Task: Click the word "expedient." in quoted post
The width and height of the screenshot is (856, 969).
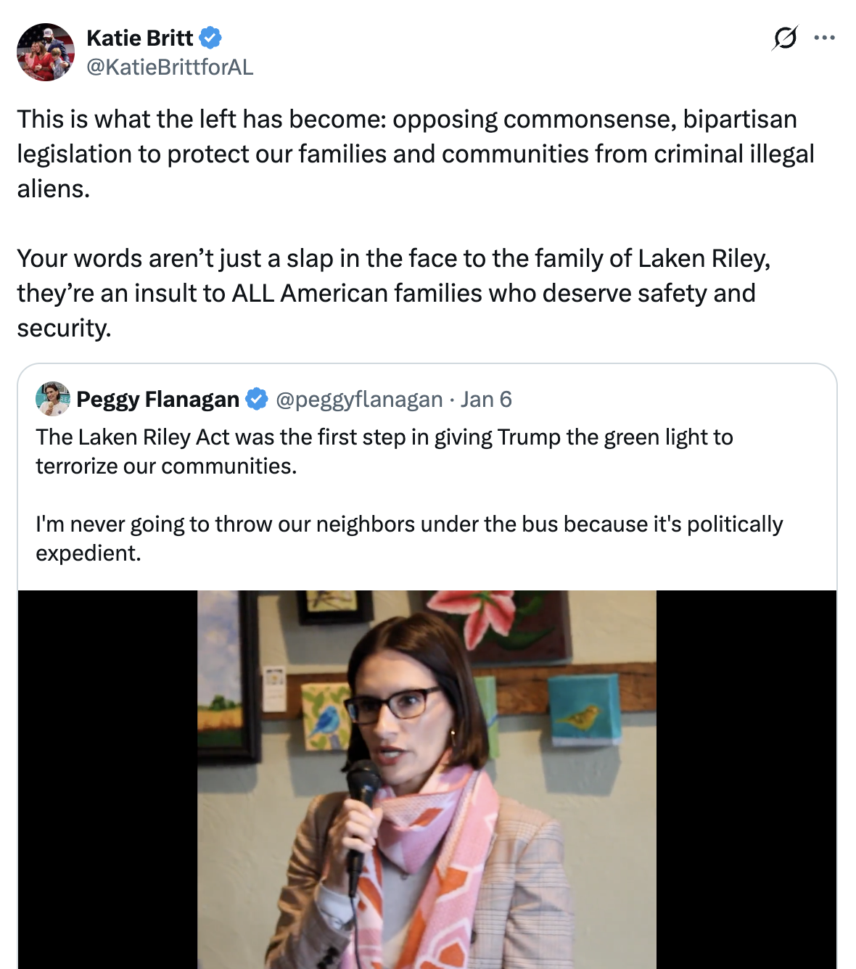Action: point(89,553)
